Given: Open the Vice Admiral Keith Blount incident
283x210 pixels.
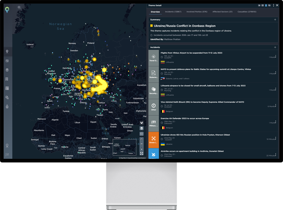Looking at the screenshot, I should coord(213,107).
